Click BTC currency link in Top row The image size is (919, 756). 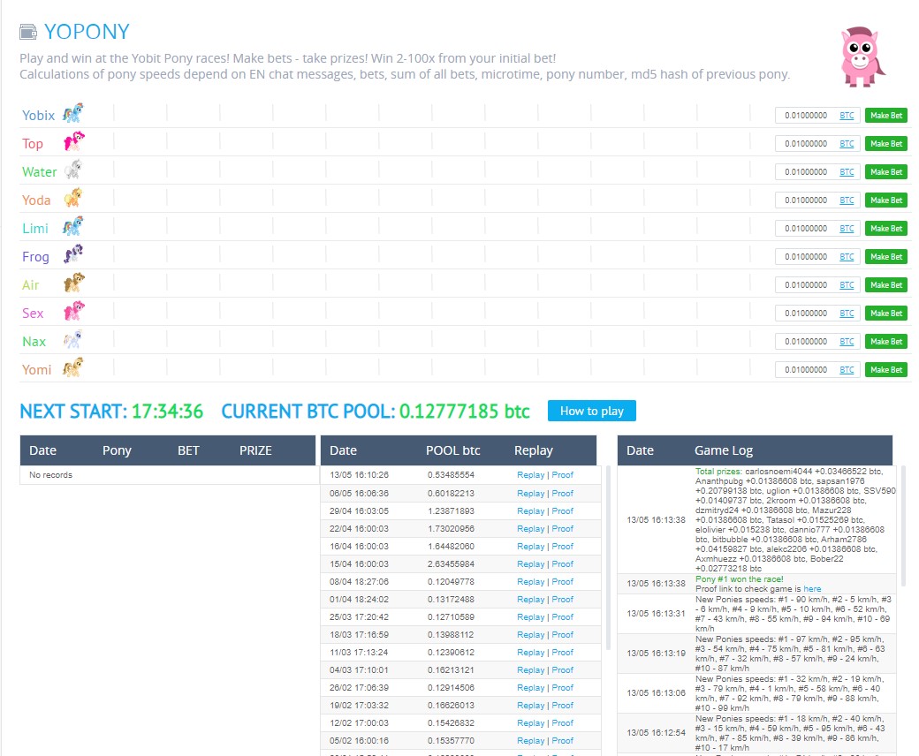click(x=847, y=143)
